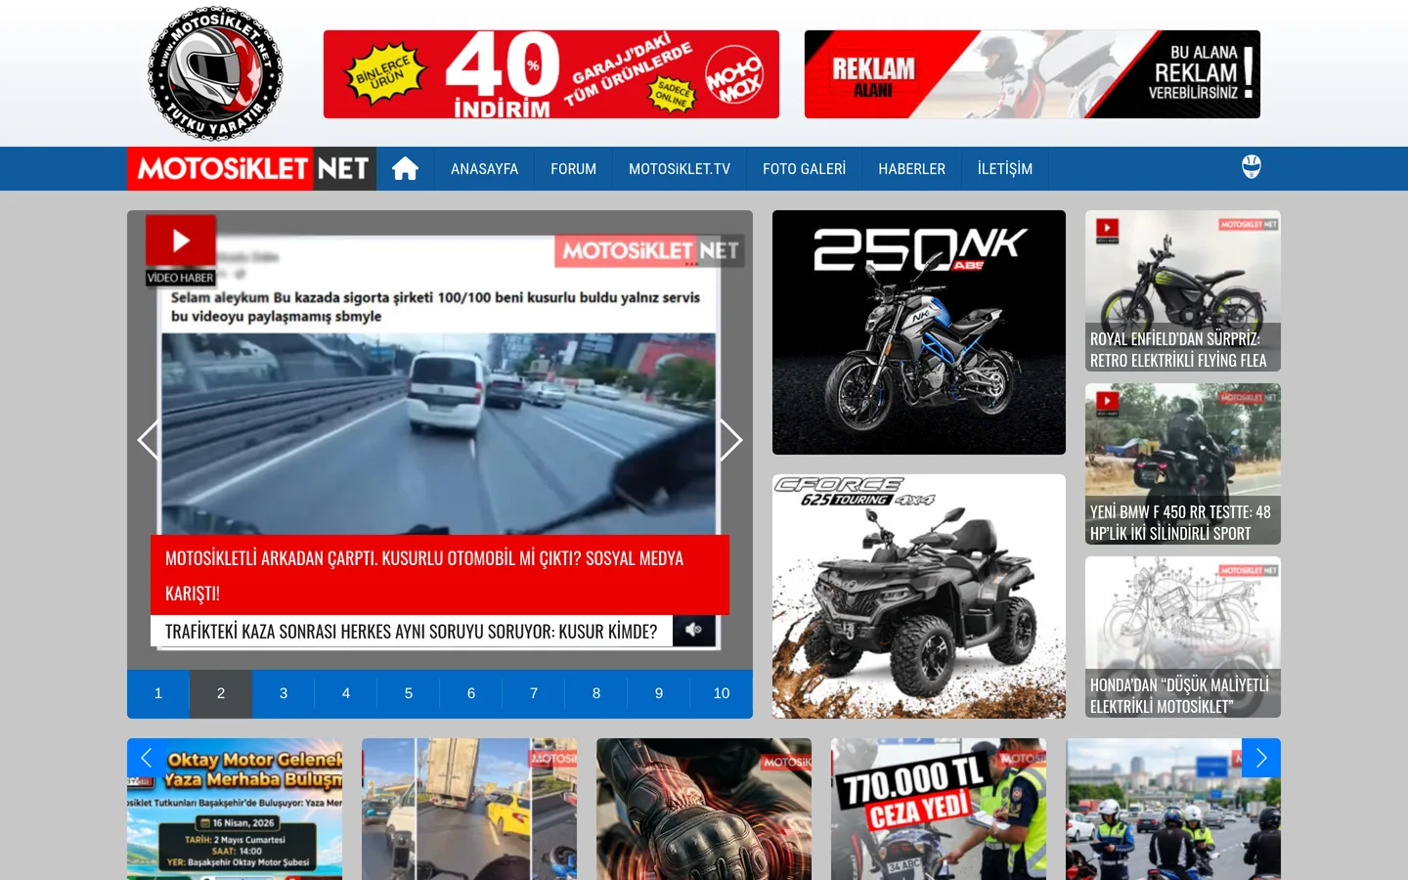Screen dimensions: 1408x880
Task: Click the speaker icon beside kaza headline
Action: tap(694, 630)
